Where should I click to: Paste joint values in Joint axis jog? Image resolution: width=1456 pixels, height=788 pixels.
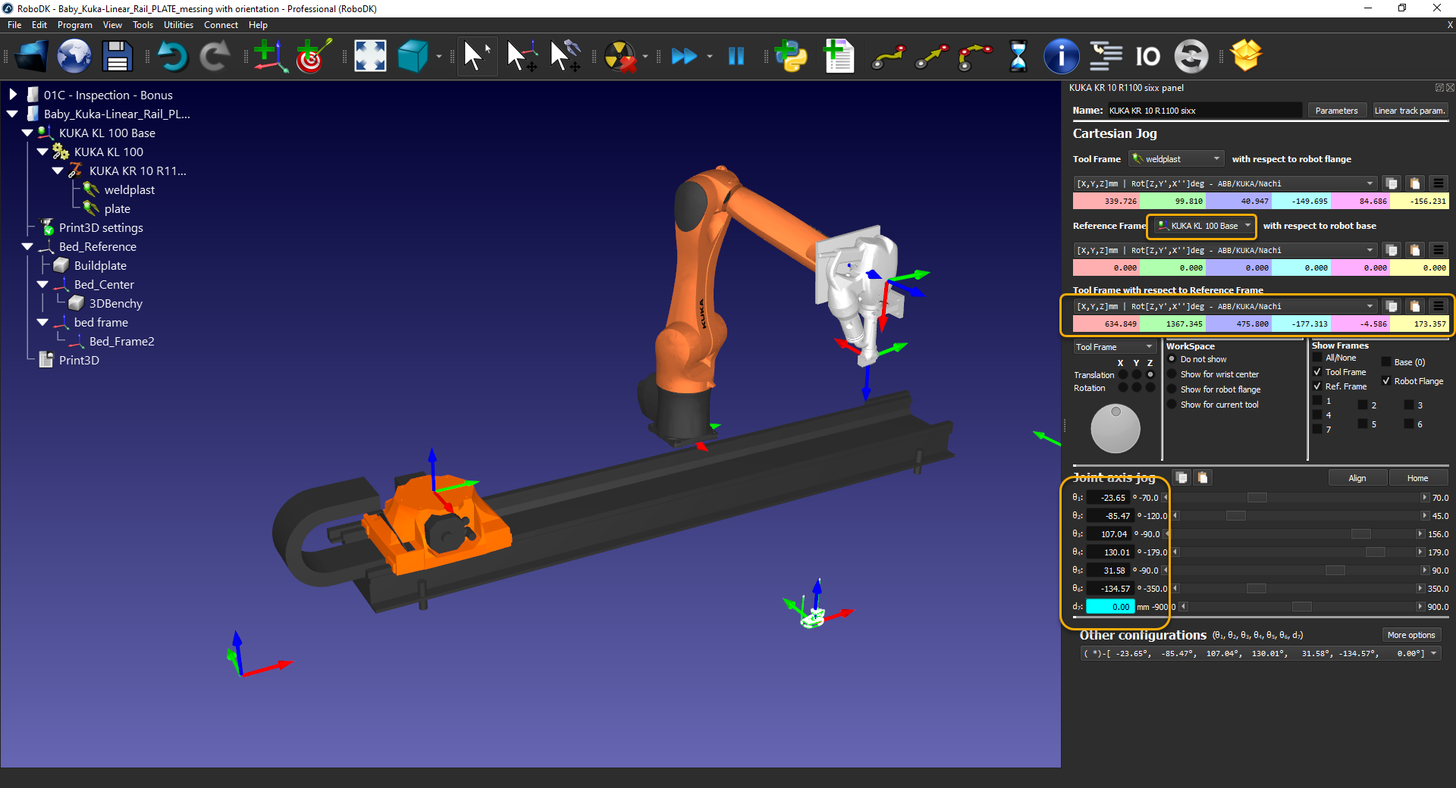(1203, 477)
